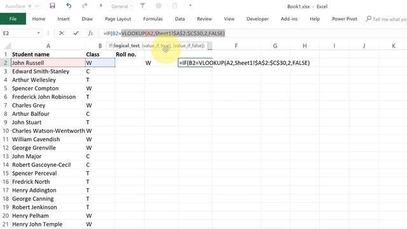Switch to the Home tab
The width and height of the screenshot is (407, 229).
39,18
